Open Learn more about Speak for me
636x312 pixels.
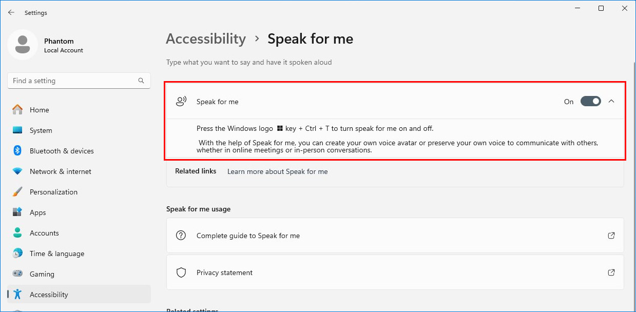[x=277, y=171]
